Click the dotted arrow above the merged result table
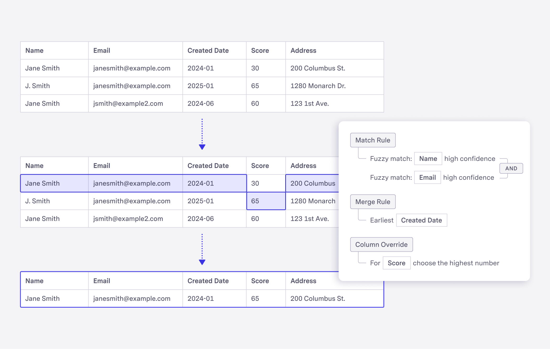 (x=202, y=249)
